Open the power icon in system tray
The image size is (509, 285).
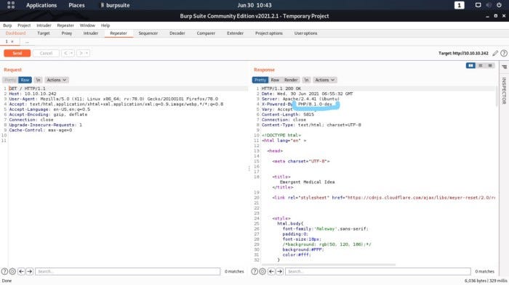click(x=499, y=5)
